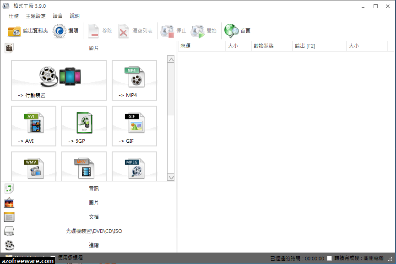Screen dimensions: 396x264
Task: Click the music note audio icon
Action: pos(9,189)
